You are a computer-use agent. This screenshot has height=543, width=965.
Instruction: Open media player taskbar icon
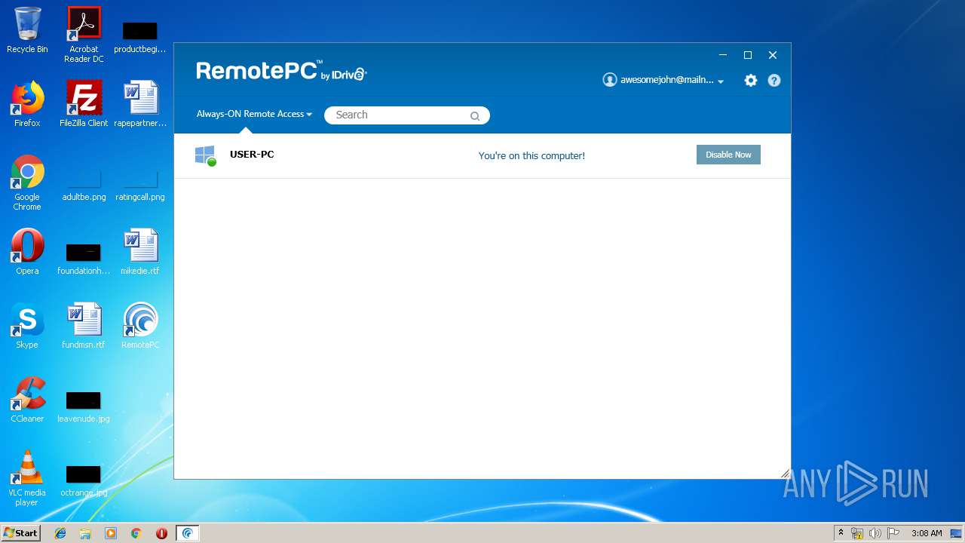pyautogui.click(x=111, y=533)
